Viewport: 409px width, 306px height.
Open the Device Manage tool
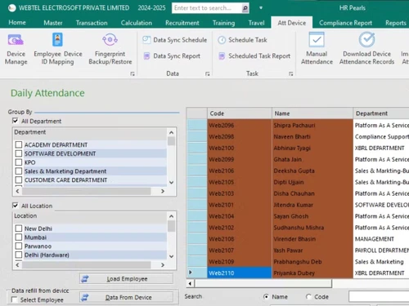click(x=16, y=49)
